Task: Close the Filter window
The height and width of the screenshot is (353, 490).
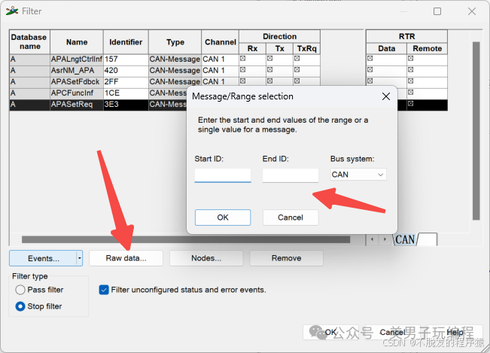Action: (x=472, y=11)
